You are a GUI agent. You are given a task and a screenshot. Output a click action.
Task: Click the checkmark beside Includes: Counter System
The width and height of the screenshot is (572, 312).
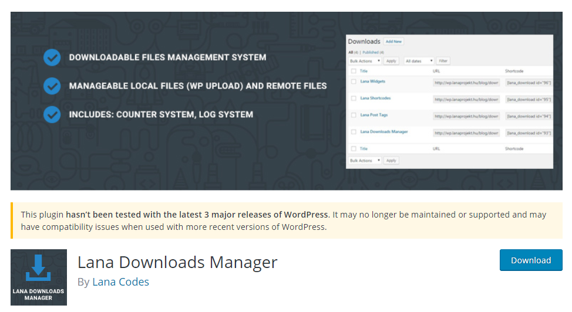click(x=52, y=114)
